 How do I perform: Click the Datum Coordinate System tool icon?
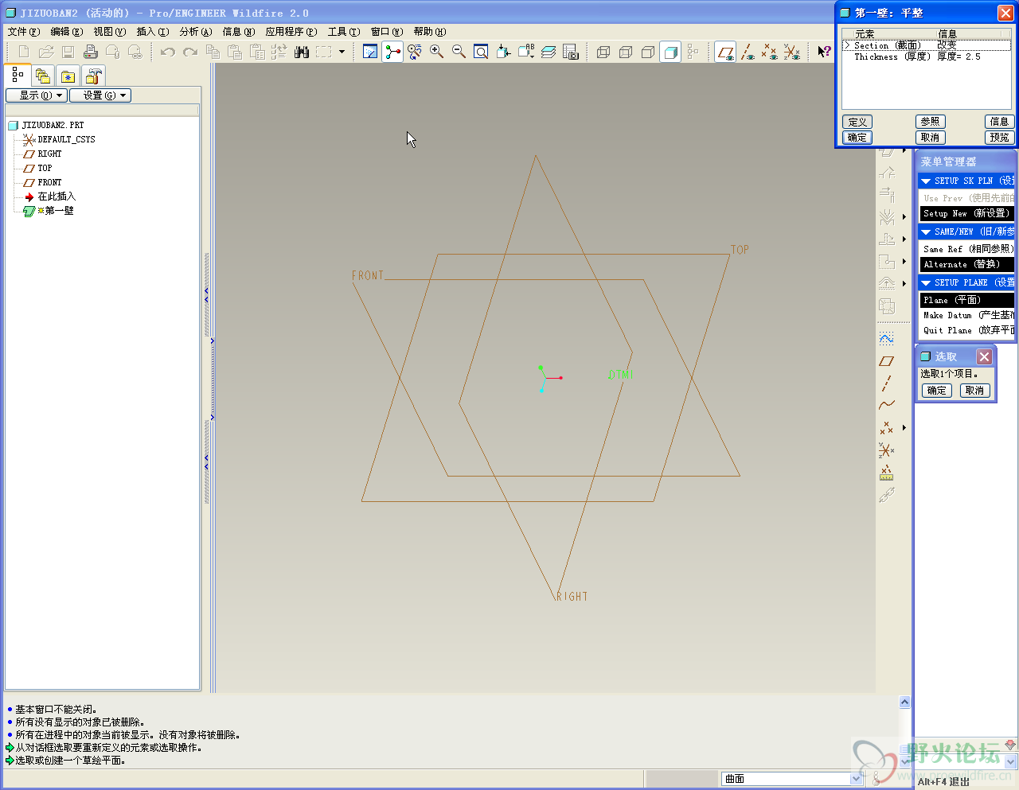coord(887,450)
